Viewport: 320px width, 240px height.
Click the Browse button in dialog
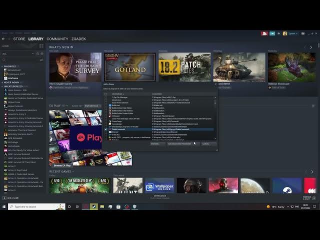click(157, 143)
